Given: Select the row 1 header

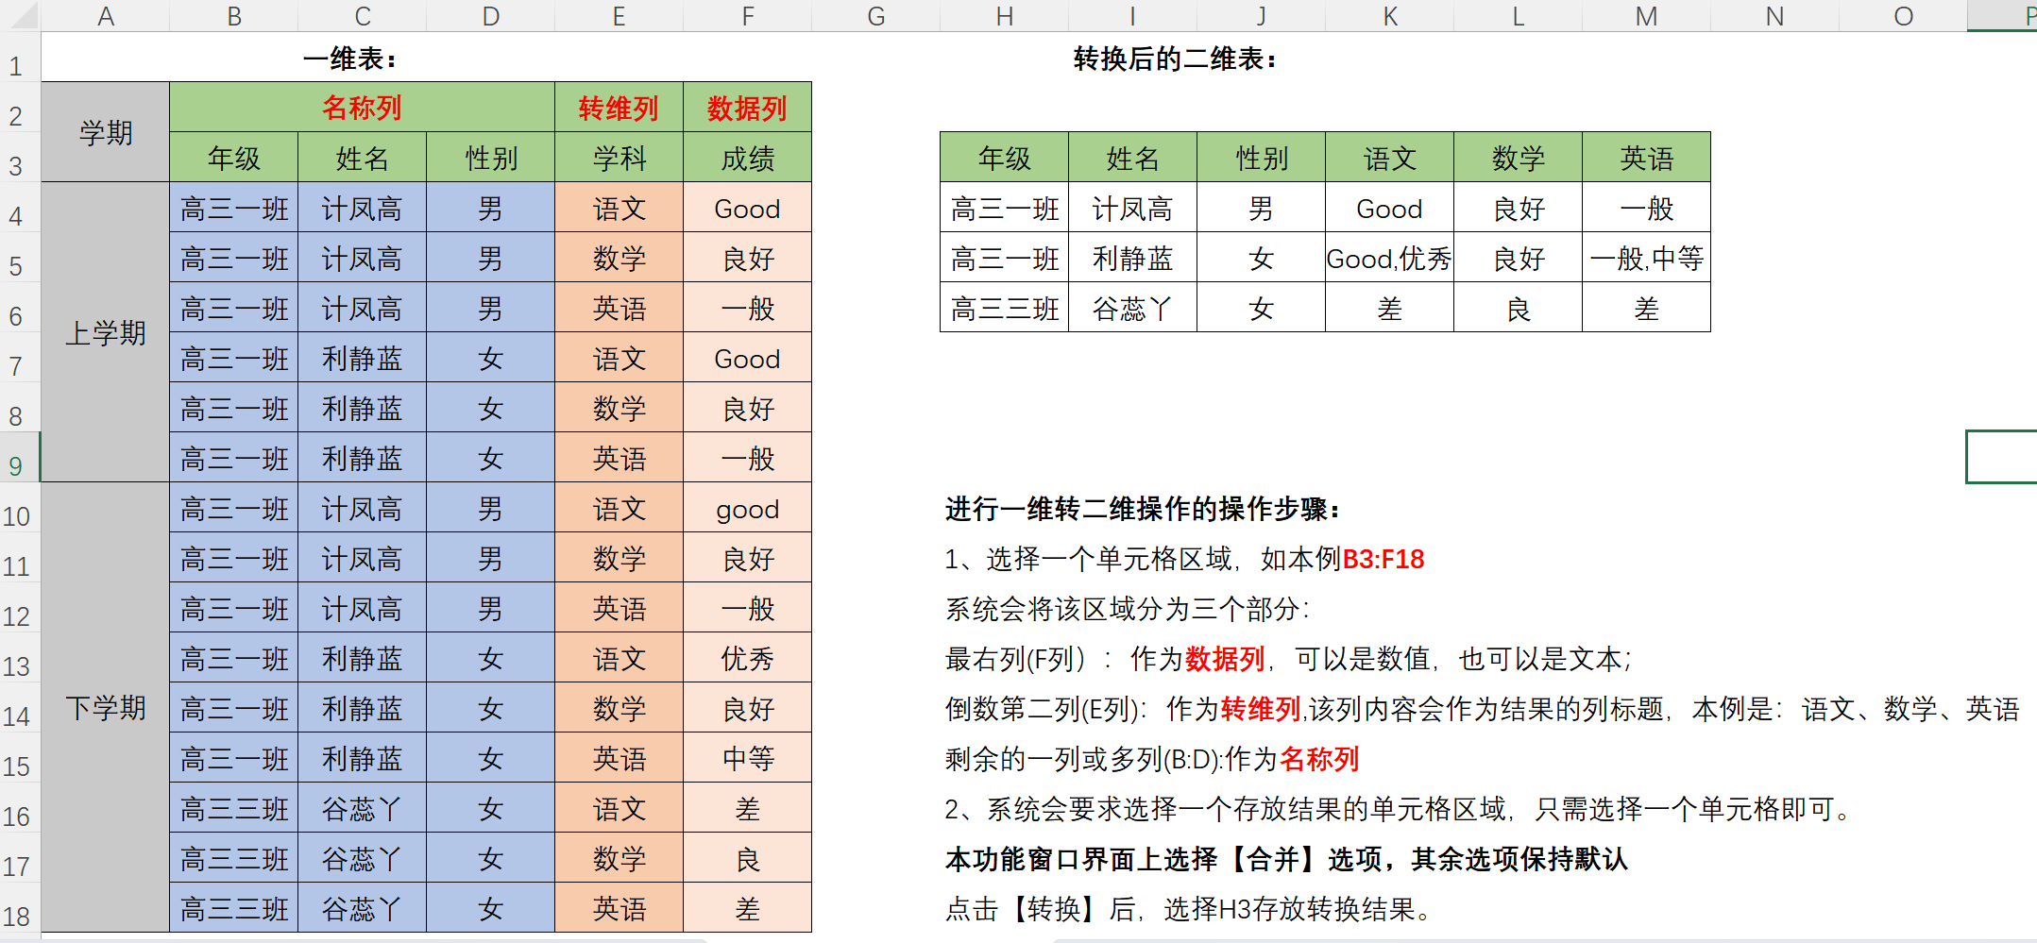Looking at the screenshot, I should tap(17, 66).
